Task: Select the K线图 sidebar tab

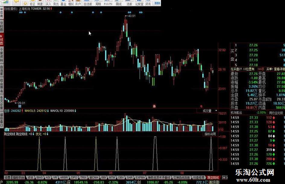Action: tap(2, 40)
